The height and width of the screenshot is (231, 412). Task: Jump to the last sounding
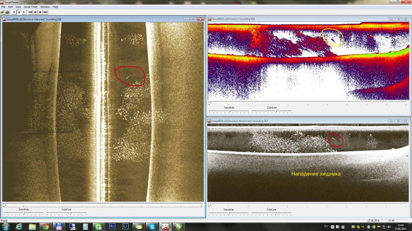(45, 12)
